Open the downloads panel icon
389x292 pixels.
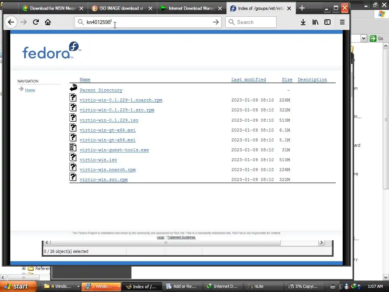303,22
